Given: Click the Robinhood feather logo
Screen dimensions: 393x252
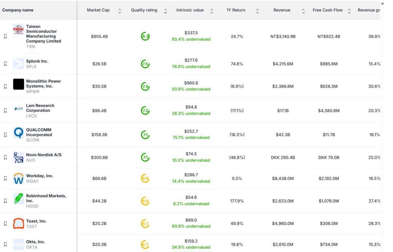Looking at the screenshot, I should click(x=19, y=198).
